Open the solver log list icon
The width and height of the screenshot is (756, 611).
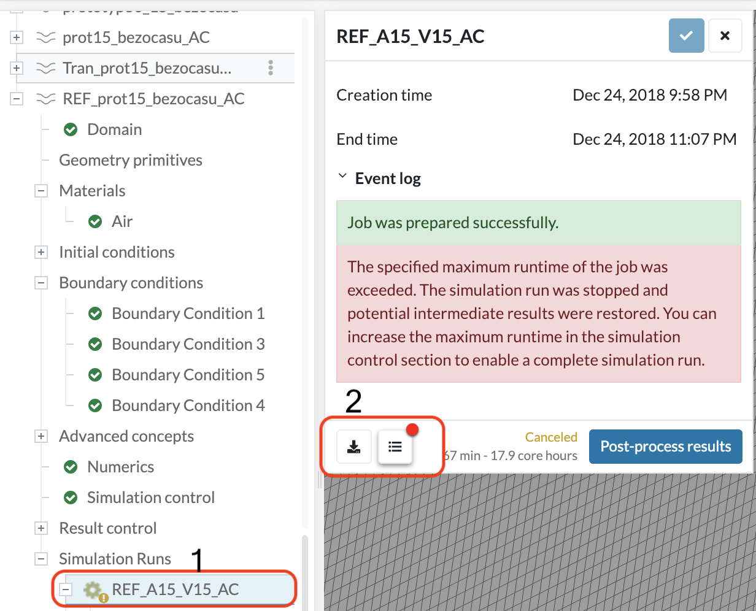point(395,446)
